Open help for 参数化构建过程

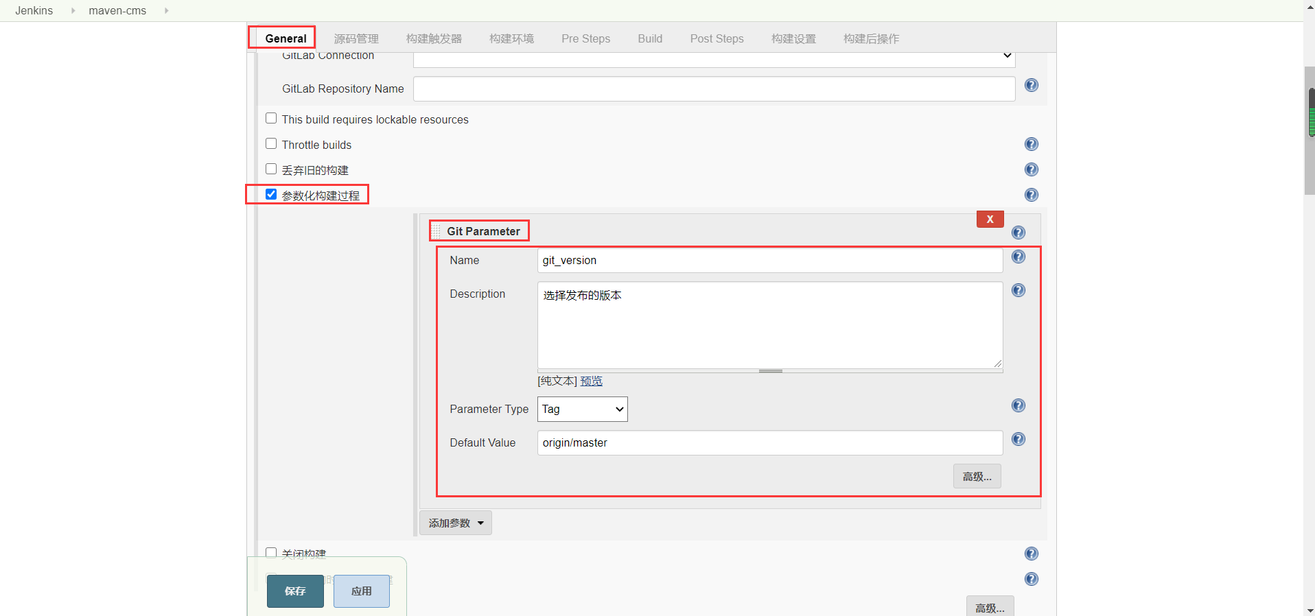coord(1031,195)
